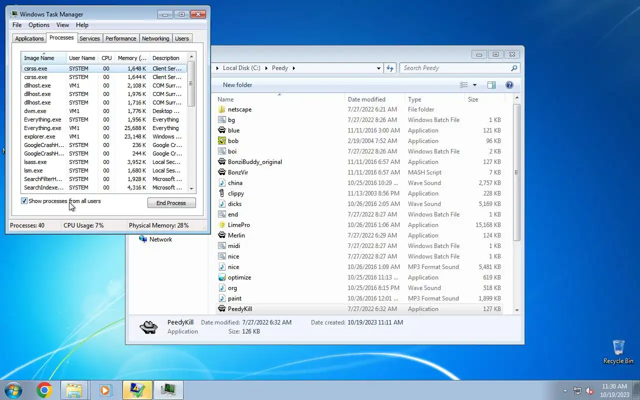Select the boi batch file name
This screenshot has height=400, width=640.
[232, 151]
